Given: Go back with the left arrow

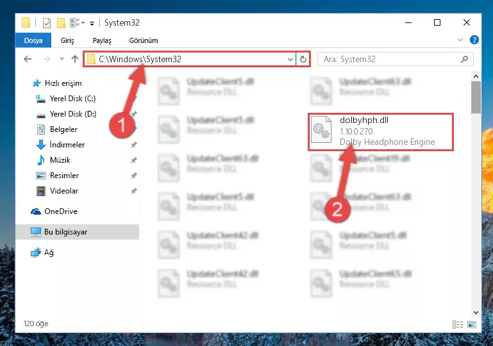Looking at the screenshot, I should [28, 59].
